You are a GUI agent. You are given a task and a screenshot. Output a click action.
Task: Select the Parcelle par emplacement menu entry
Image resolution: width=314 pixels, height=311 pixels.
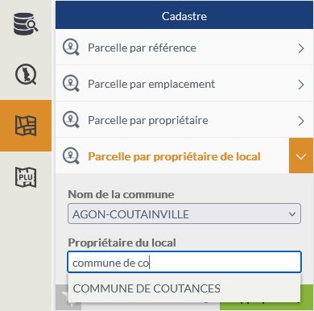point(184,84)
